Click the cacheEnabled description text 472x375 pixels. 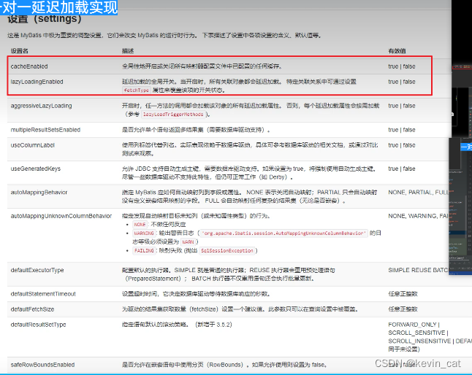click(x=202, y=66)
